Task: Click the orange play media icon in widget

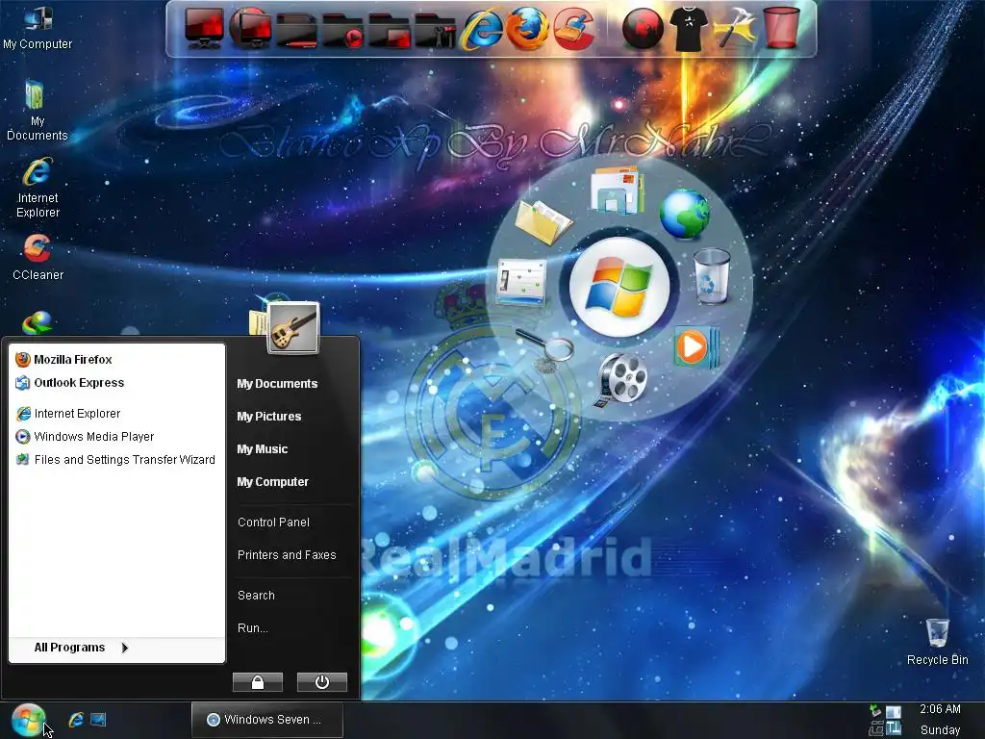Action: (695, 346)
